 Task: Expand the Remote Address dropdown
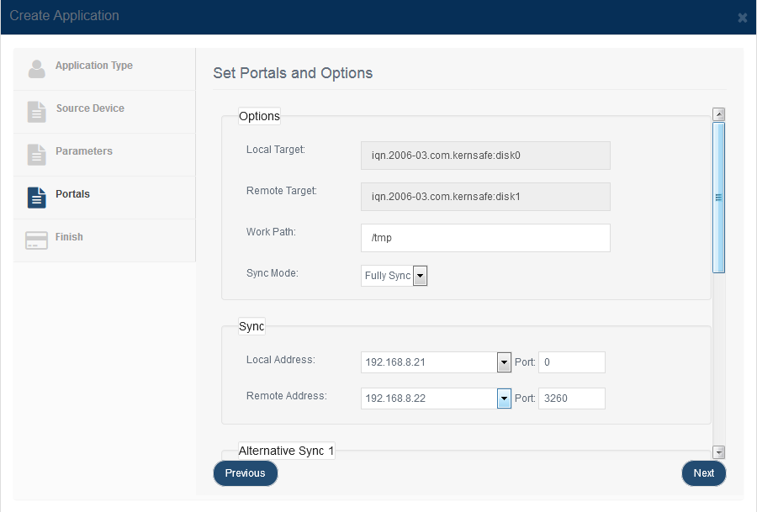504,399
